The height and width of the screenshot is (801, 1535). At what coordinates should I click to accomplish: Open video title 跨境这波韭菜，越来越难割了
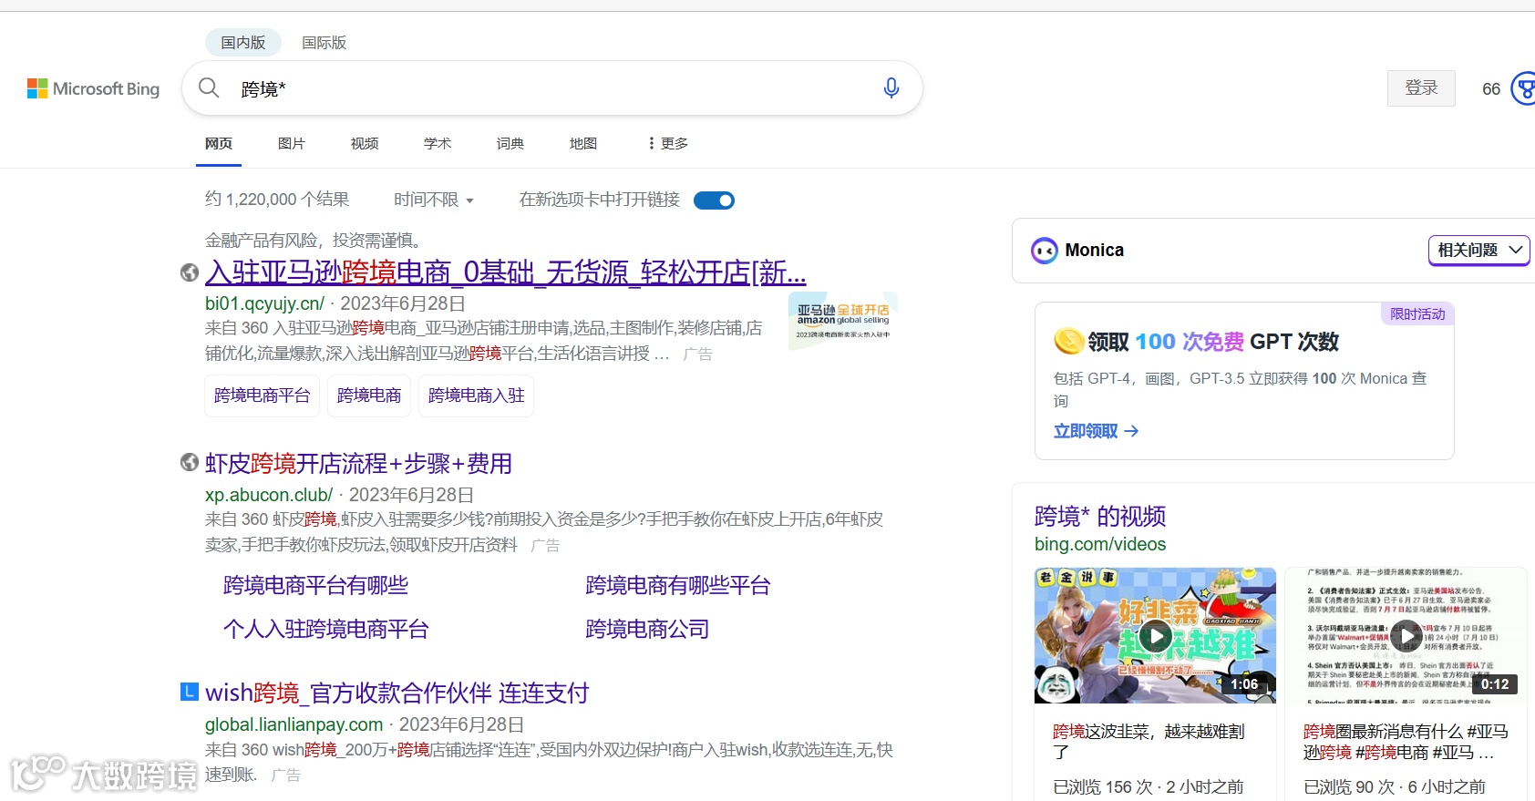1149,742
